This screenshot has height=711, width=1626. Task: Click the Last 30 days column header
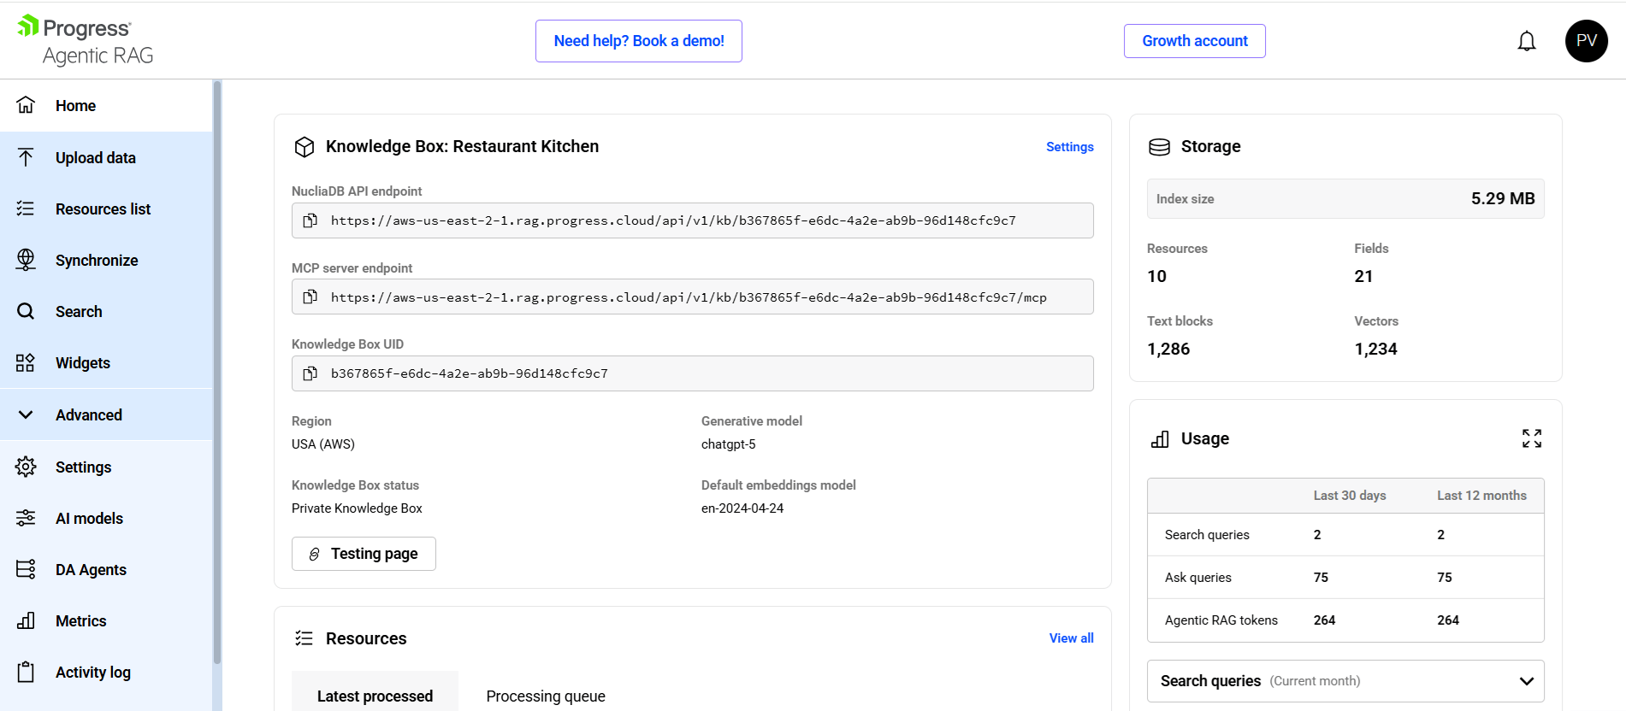(x=1350, y=496)
